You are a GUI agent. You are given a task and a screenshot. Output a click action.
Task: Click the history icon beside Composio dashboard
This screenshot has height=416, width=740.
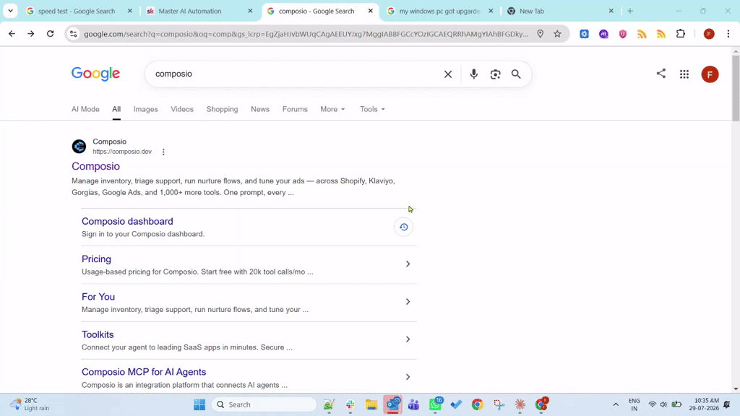pyautogui.click(x=403, y=227)
